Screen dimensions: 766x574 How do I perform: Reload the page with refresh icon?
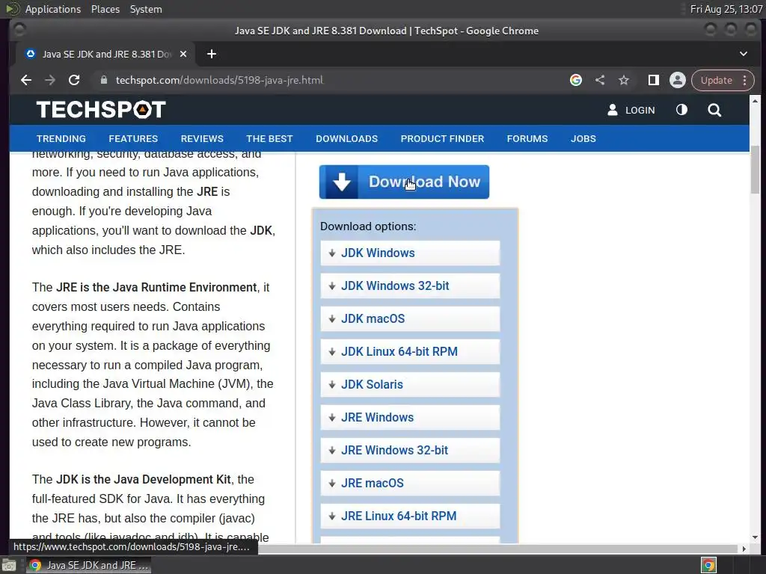(x=74, y=80)
